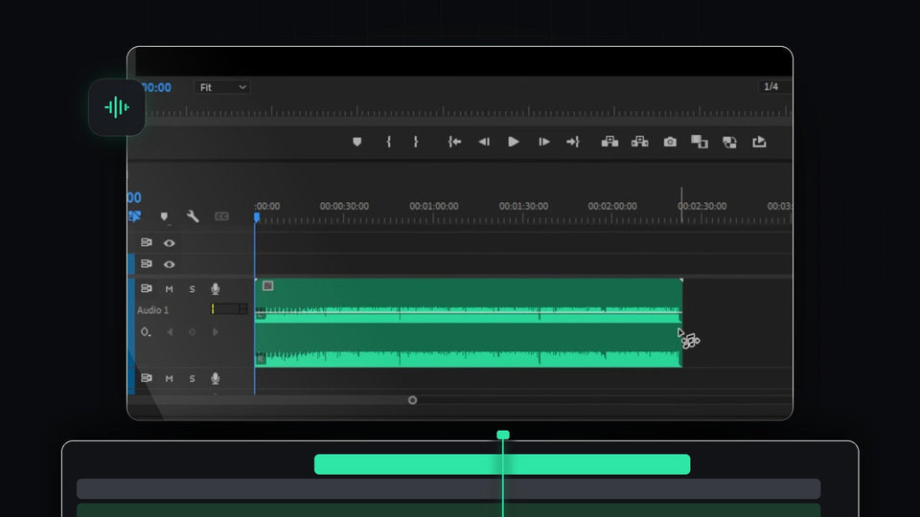Hide the upper video track with its eye

tap(169, 242)
